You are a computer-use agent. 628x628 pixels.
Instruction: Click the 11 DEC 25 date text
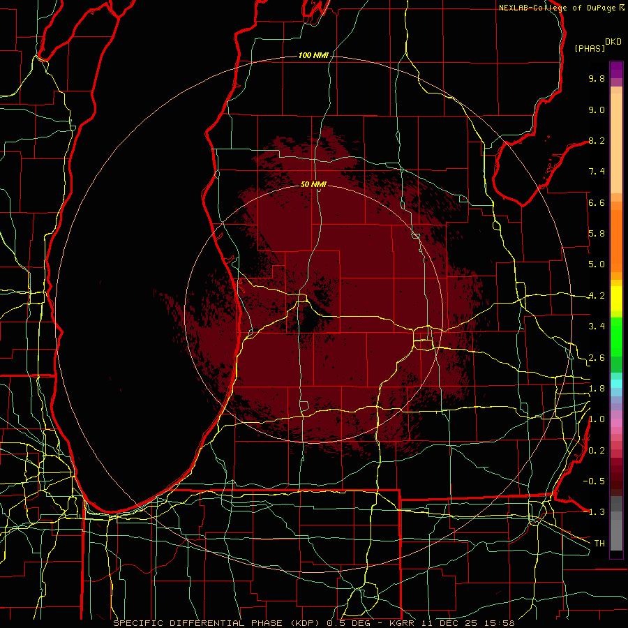click(449, 623)
